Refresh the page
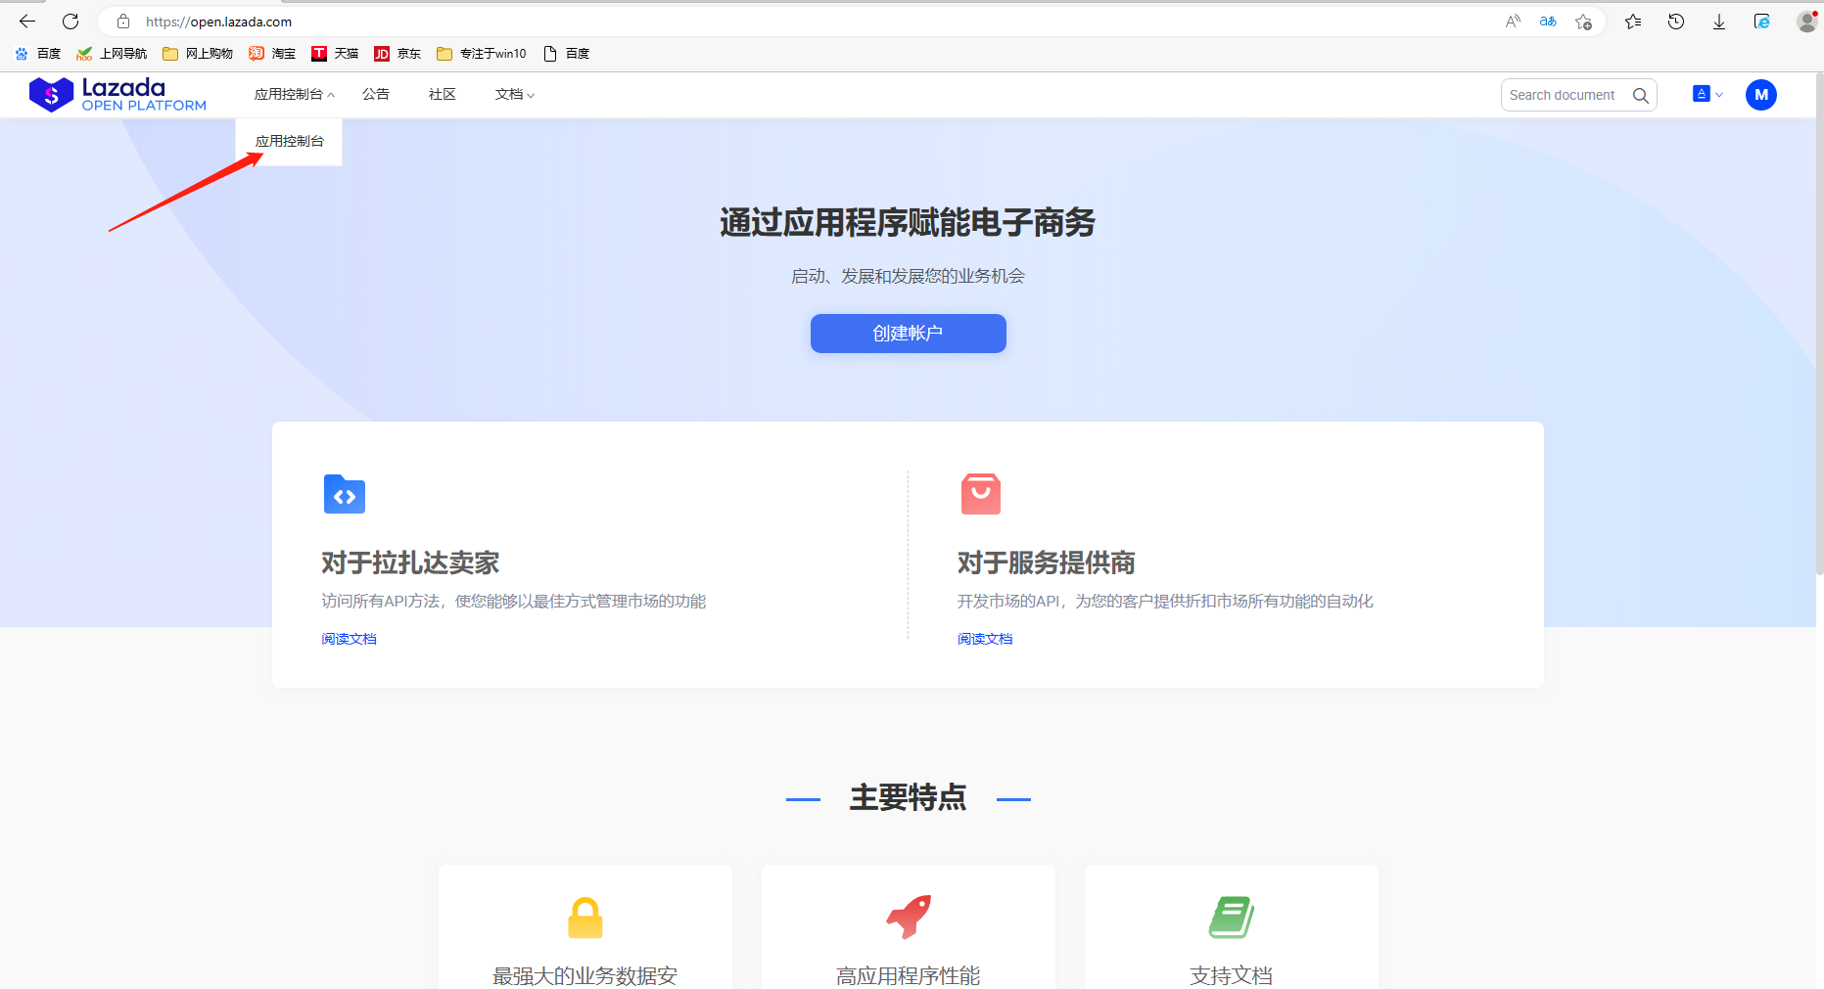1824x989 pixels. pyautogui.click(x=70, y=22)
